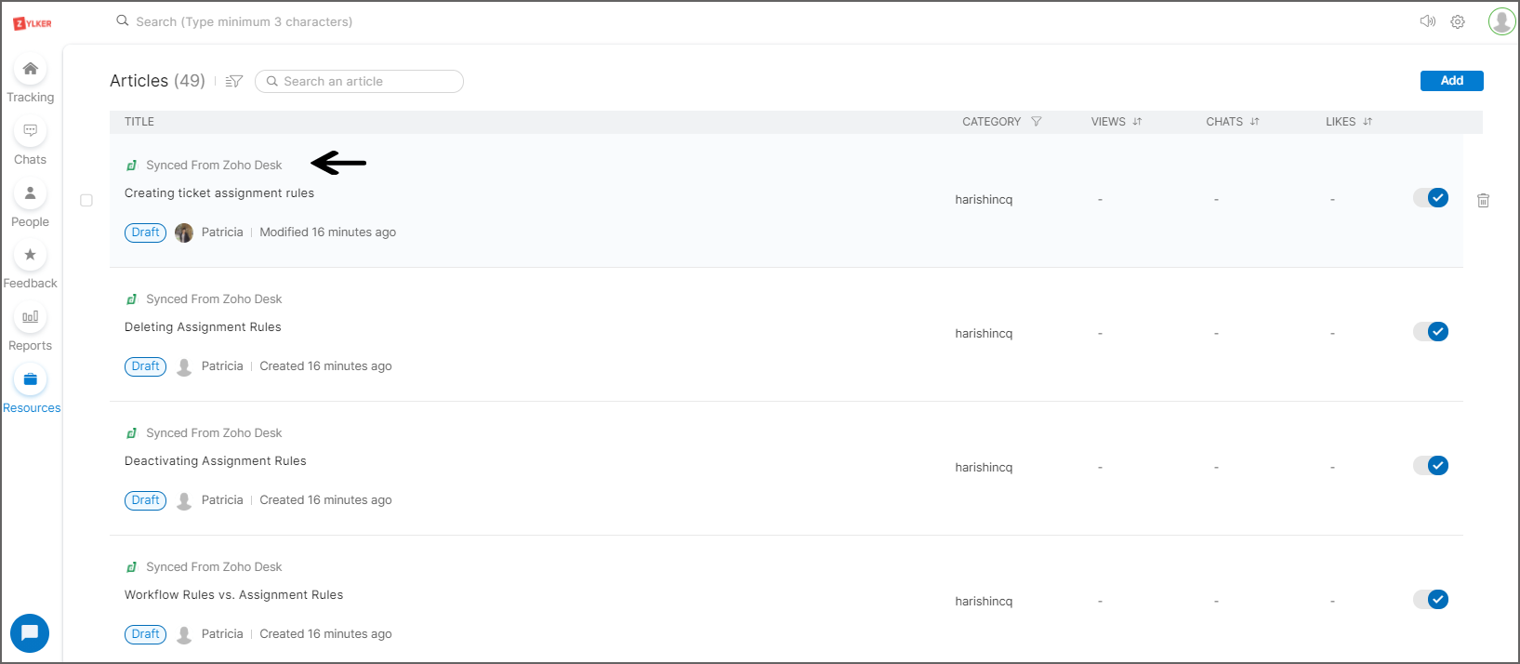Open the Tracking home icon
Image resolution: width=1520 pixels, height=664 pixels.
coord(30,70)
